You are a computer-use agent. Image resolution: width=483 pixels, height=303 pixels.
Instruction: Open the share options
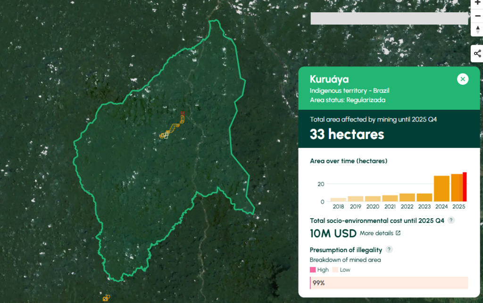[477, 54]
